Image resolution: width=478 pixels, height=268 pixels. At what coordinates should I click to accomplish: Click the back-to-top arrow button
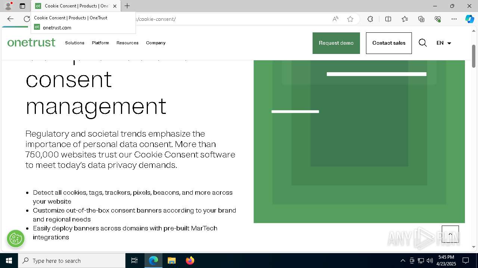coord(450,234)
